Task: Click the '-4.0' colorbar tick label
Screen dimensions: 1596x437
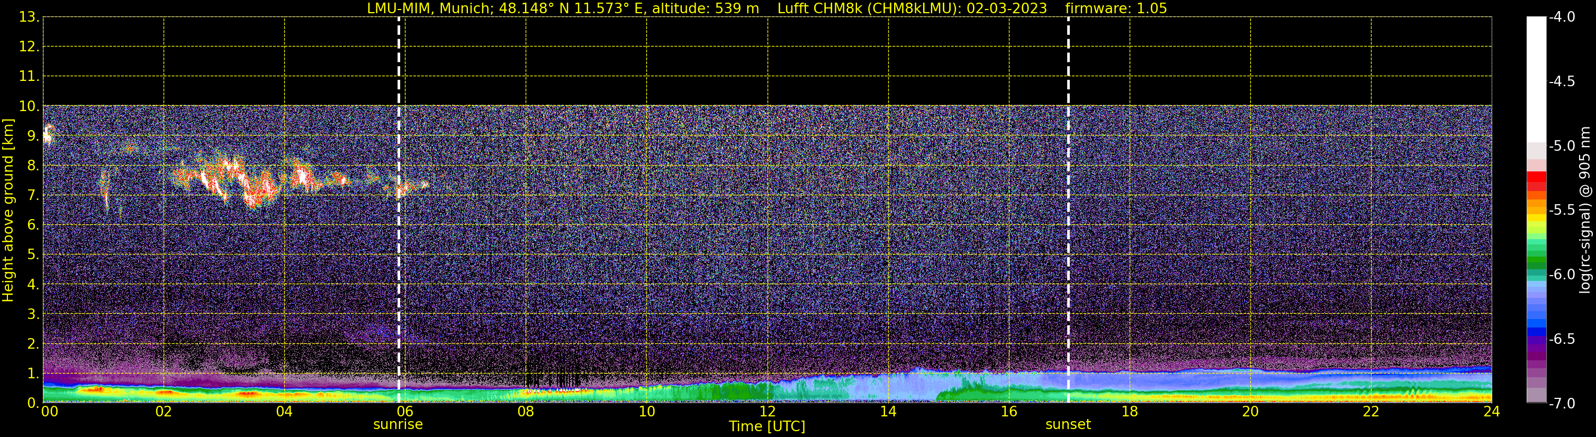Action: click(x=1561, y=17)
